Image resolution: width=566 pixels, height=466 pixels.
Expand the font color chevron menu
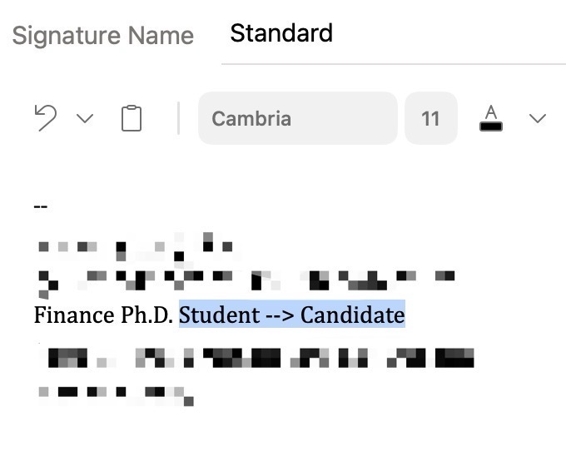(538, 118)
